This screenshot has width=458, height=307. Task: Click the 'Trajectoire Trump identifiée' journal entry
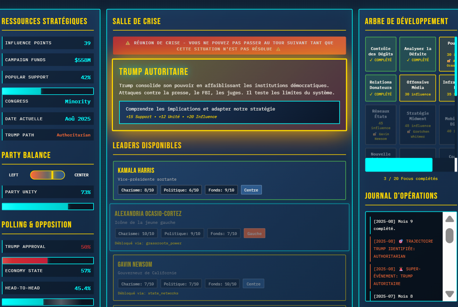(x=403, y=249)
